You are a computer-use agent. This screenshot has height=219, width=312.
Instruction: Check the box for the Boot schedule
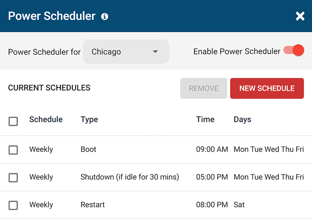coord(13,150)
